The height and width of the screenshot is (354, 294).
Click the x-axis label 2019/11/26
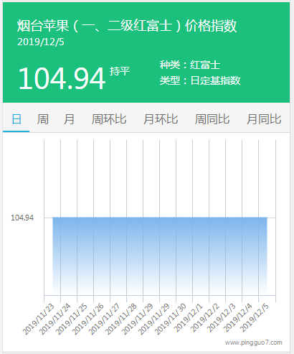click(88, 319)
